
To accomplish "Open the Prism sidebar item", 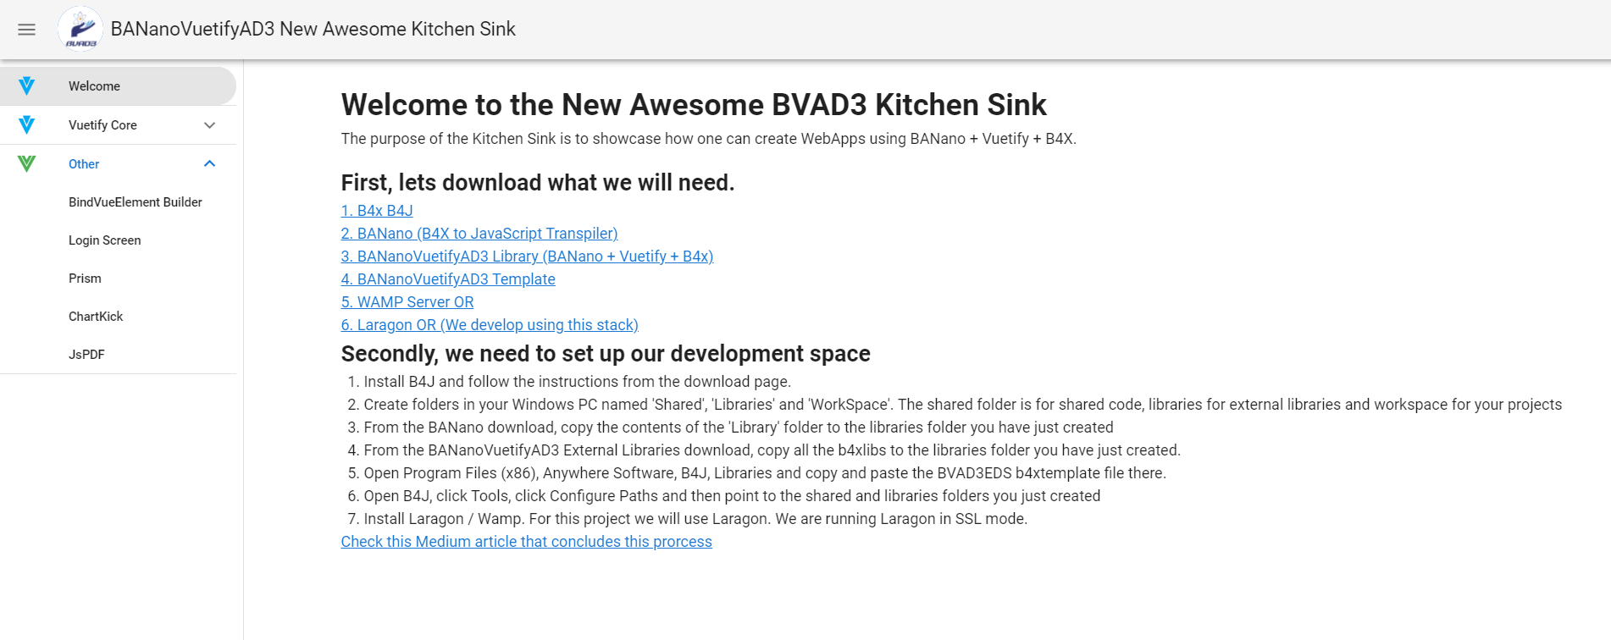I will [x=85, y=279].
